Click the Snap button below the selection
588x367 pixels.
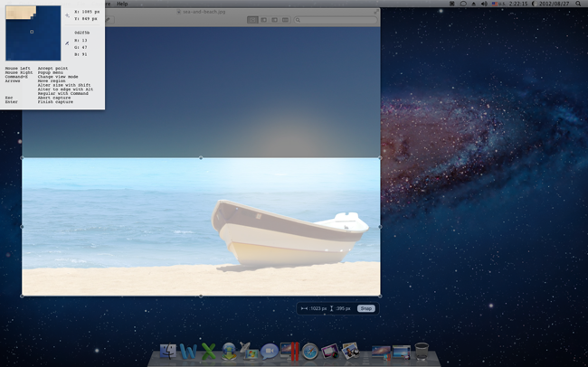pos(365,308)
